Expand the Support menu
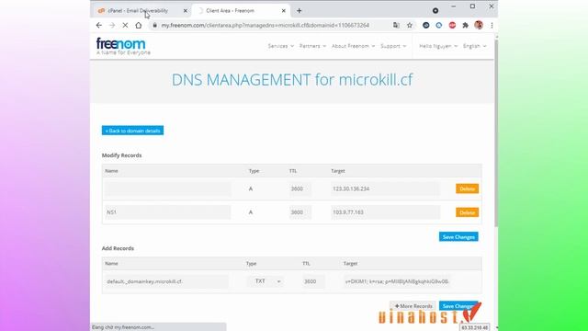Viewport: 588px width, 331px height. pos(393,46)
